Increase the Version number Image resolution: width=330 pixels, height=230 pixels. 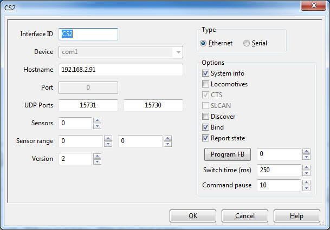coord(97,156)
